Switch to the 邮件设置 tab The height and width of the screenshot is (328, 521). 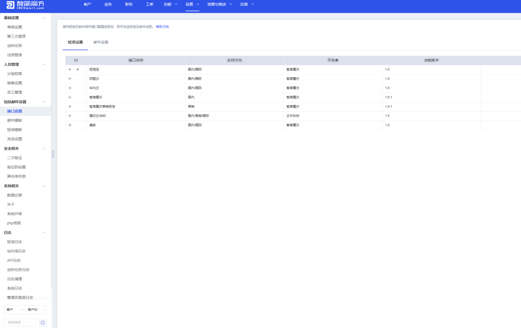[x=101, y=42]
